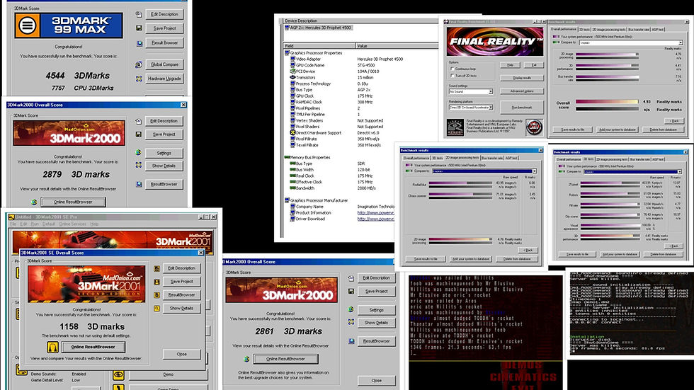The width and height of the screenshot is (694, 390).
Task: Click the Overall score Reality marks bar
Action: pos(606,102)
